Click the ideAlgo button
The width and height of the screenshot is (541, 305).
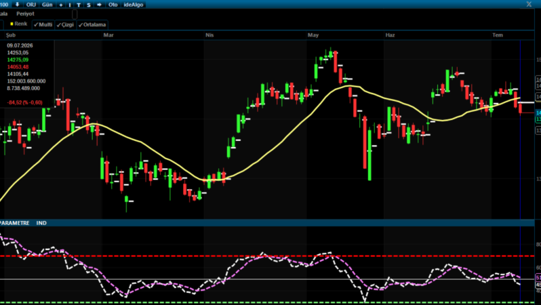134,5
